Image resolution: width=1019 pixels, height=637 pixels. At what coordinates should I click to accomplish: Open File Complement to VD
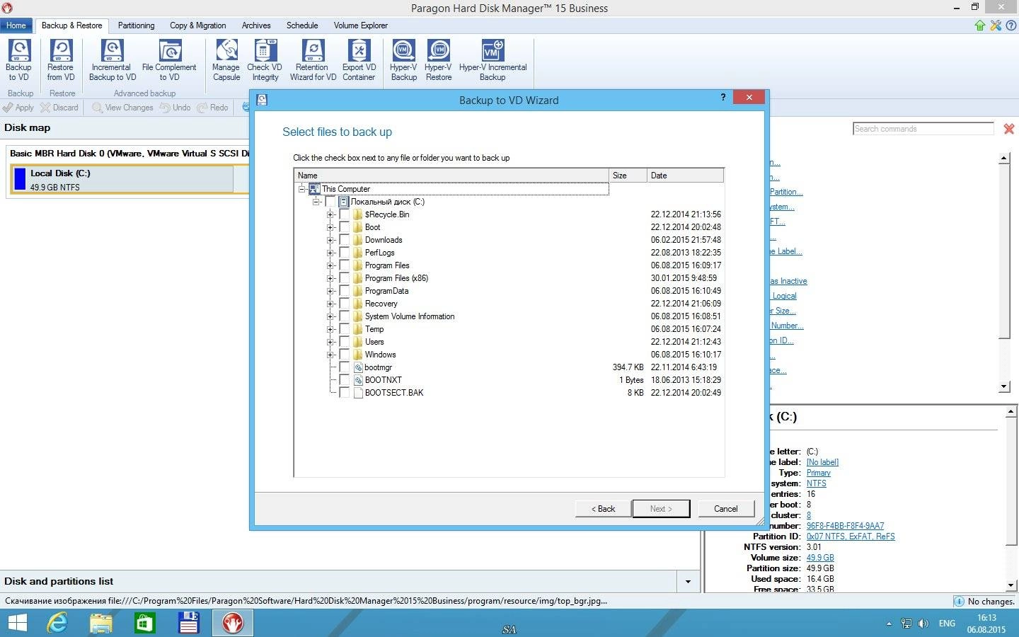169,60
